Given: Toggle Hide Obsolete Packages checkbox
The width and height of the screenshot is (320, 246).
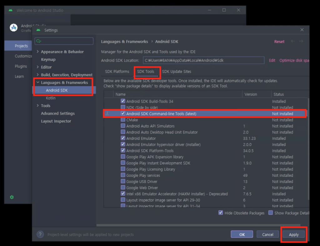Looking at the screenshot, I should coord(221,213).
